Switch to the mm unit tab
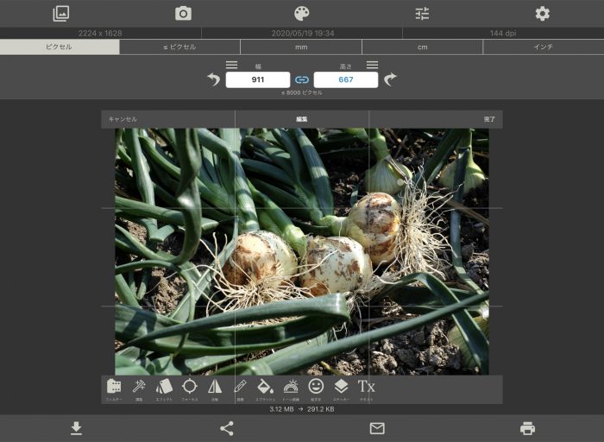 coord(301,47)
